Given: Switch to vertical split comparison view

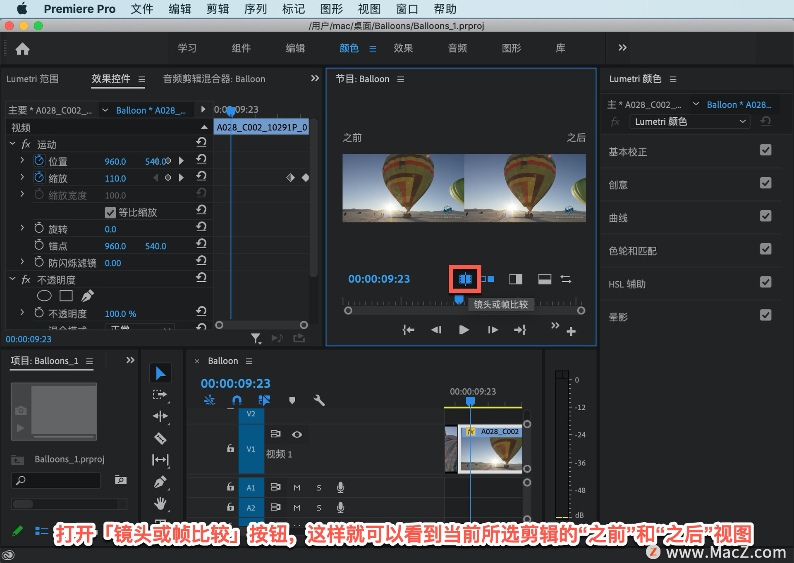Looking at the screenshot, I should [x=516, y=279].
